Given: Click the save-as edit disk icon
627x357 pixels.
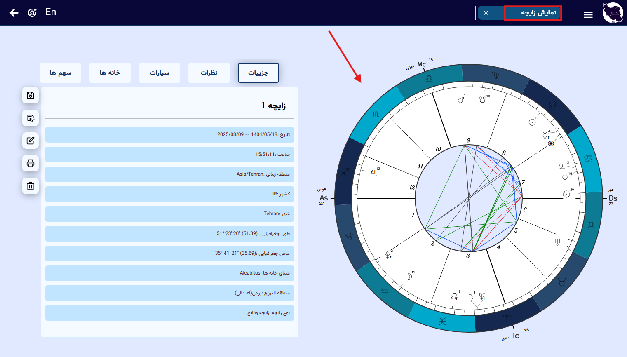Looking at the screenshot, I should pyautogui.click(x=31, y=118).
